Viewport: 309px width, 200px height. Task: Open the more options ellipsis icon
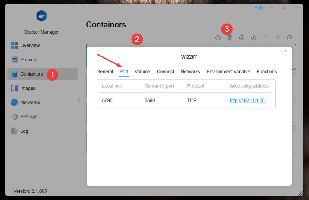coord(289,38)
